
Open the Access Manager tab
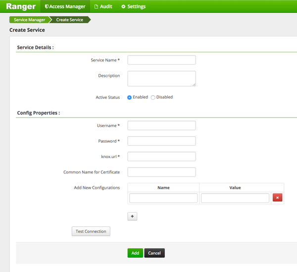pos(65,6)
